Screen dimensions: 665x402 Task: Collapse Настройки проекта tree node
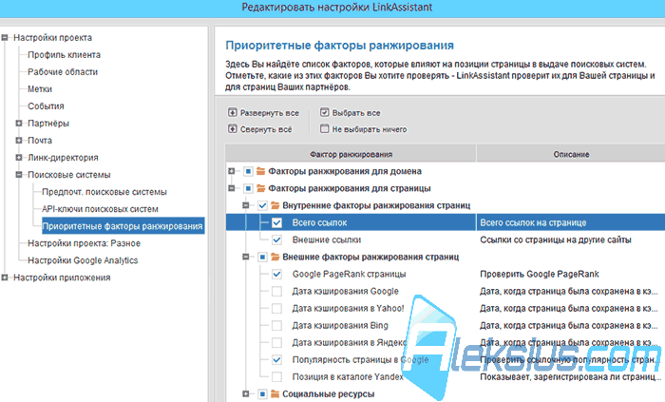pyautogui.click(x=5, y=38)
